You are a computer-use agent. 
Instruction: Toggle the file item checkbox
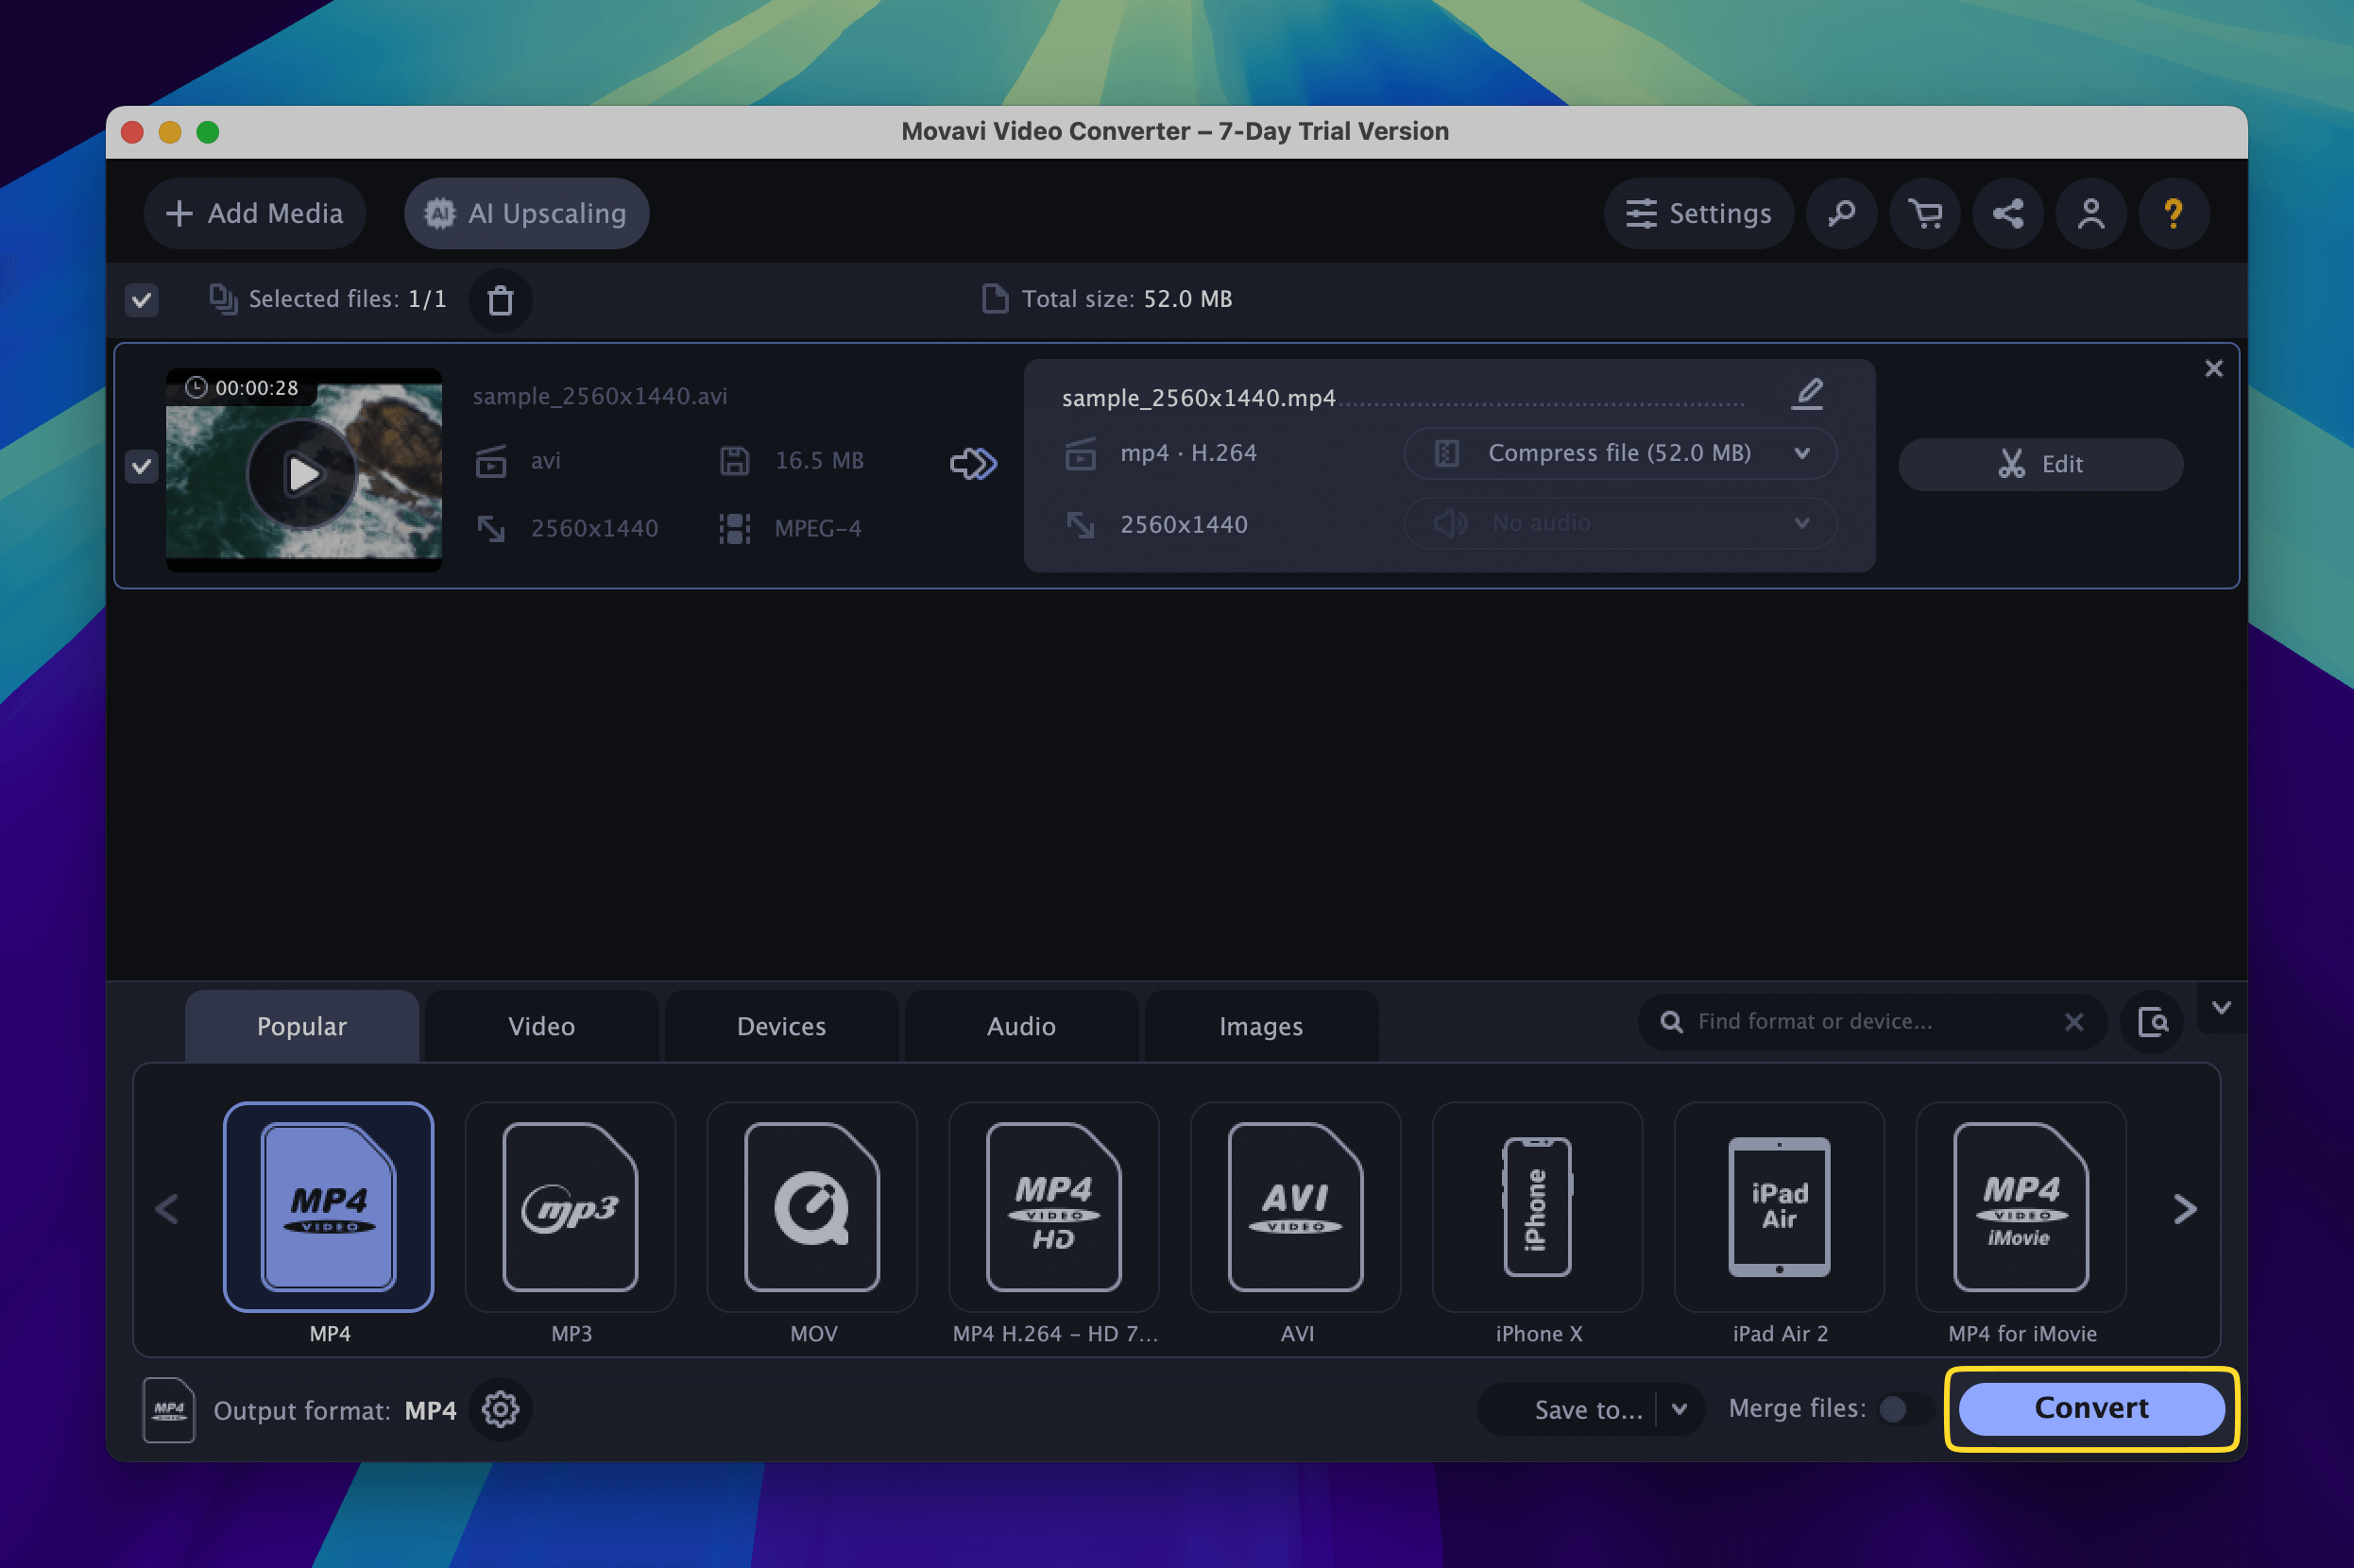142,466
